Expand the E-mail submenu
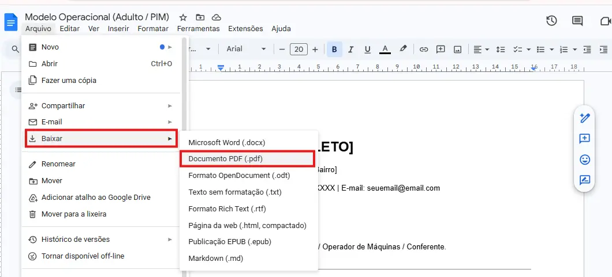612x277 pixels. 102,122
